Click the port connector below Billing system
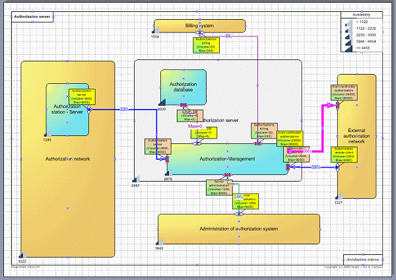Screen dimensions: 396x280 (x=199, y=33)
